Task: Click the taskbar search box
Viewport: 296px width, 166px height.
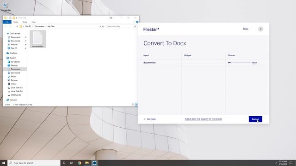Action: click(x=34, y=163)
